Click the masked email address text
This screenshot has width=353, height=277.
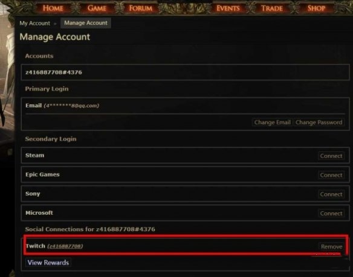pos(71,106)
